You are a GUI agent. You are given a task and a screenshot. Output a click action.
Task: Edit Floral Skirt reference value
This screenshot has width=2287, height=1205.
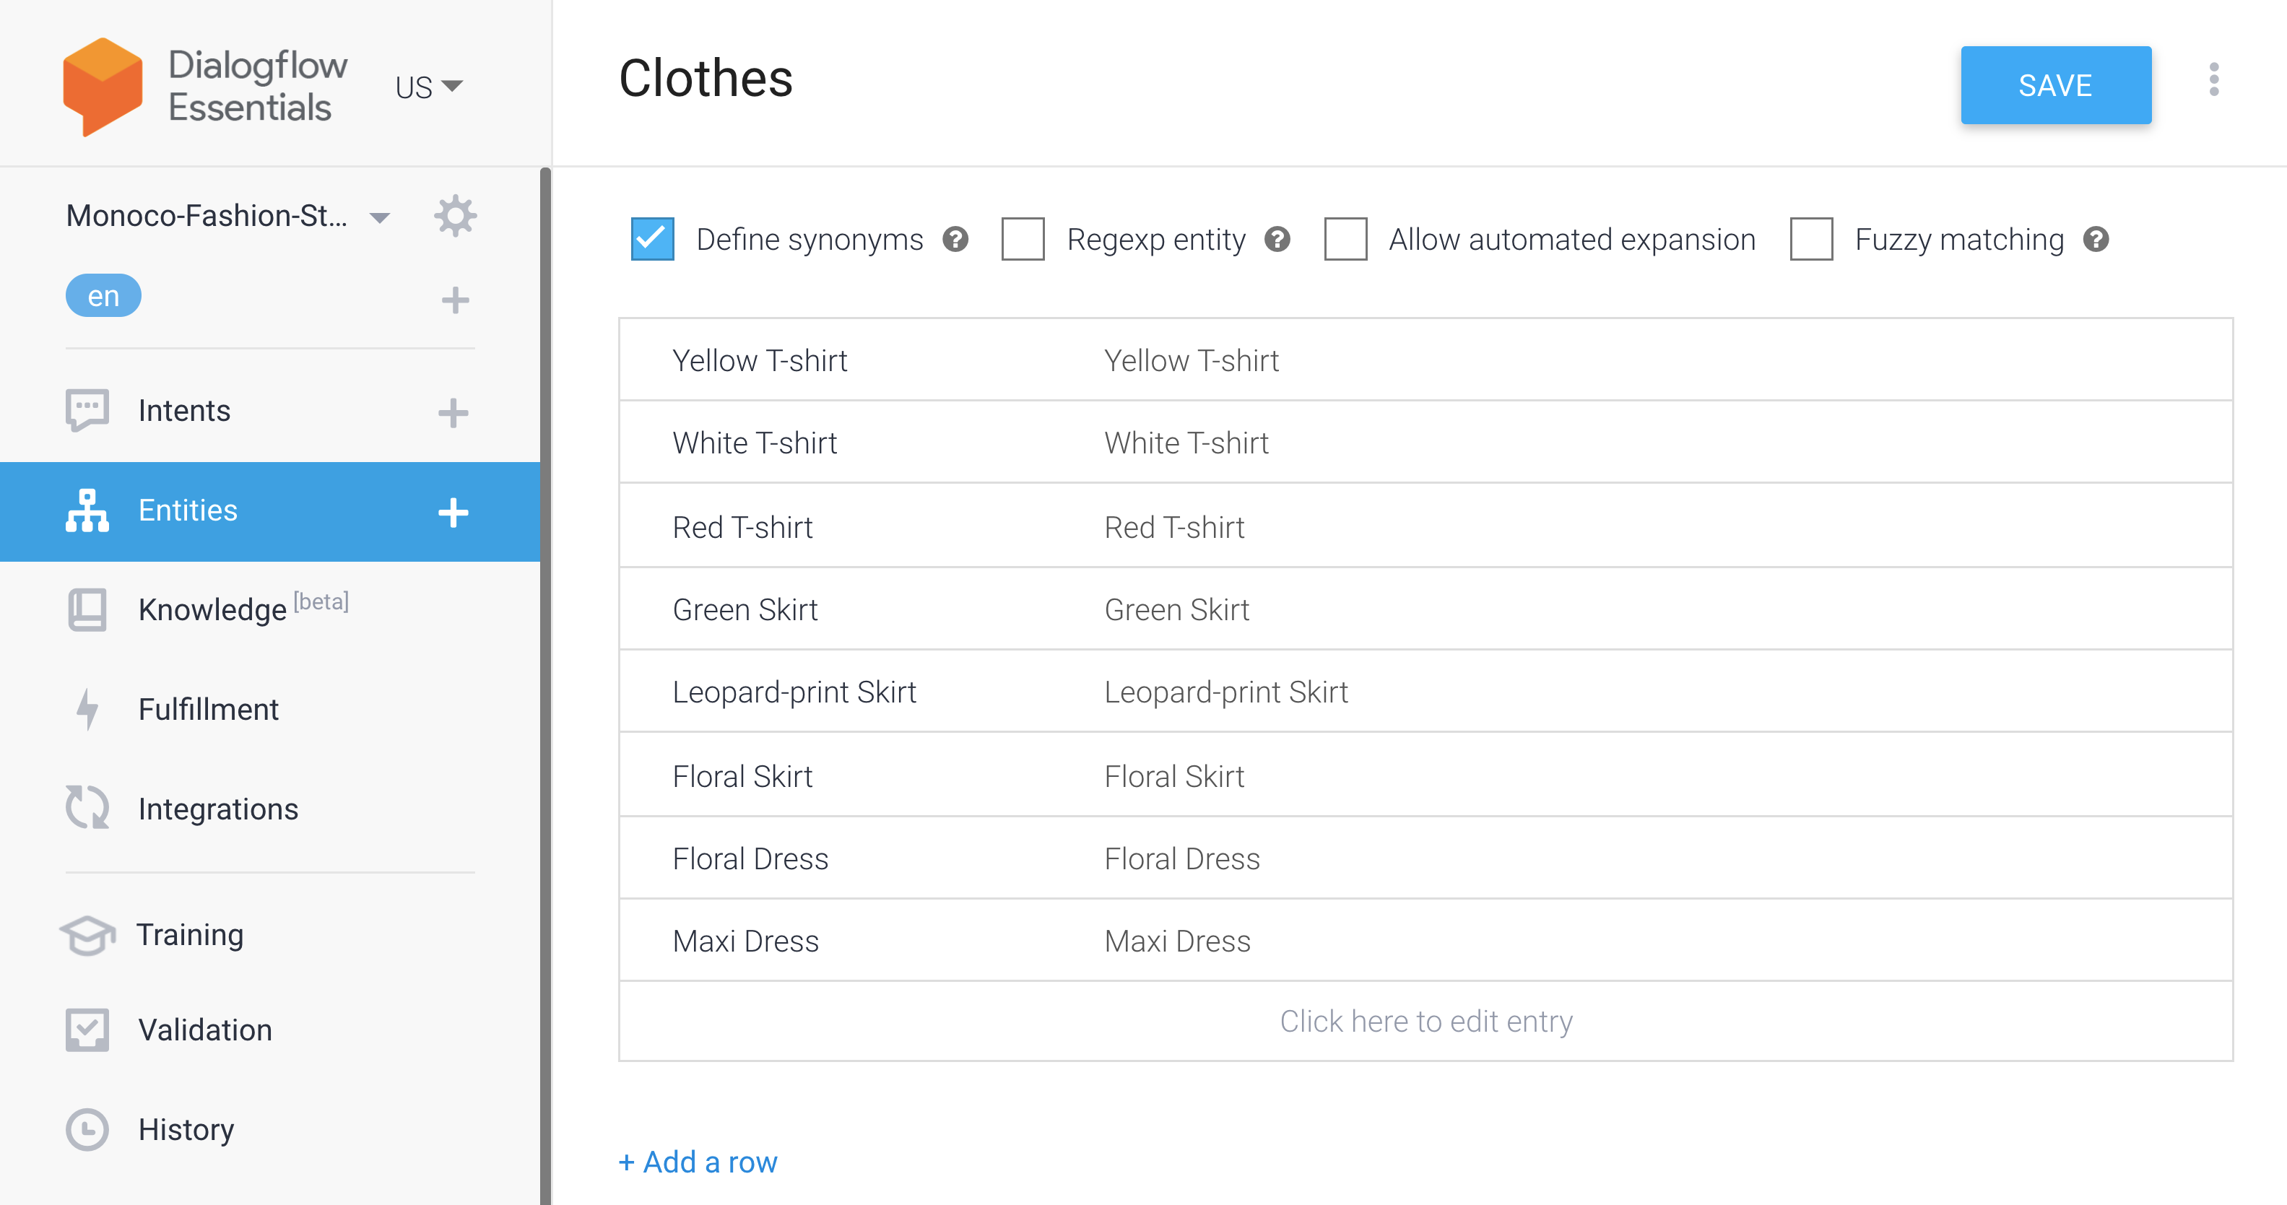coord(742,776)
